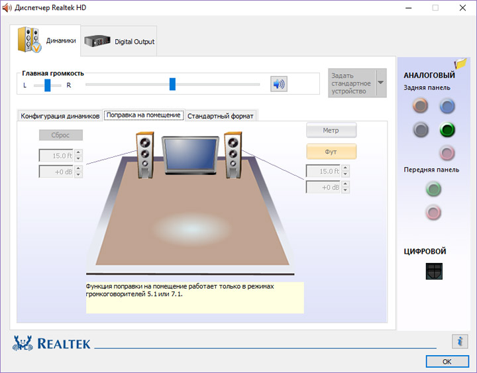Click the left speaker in room view
The image size is (477, 373).
click(x=145, y=155)
